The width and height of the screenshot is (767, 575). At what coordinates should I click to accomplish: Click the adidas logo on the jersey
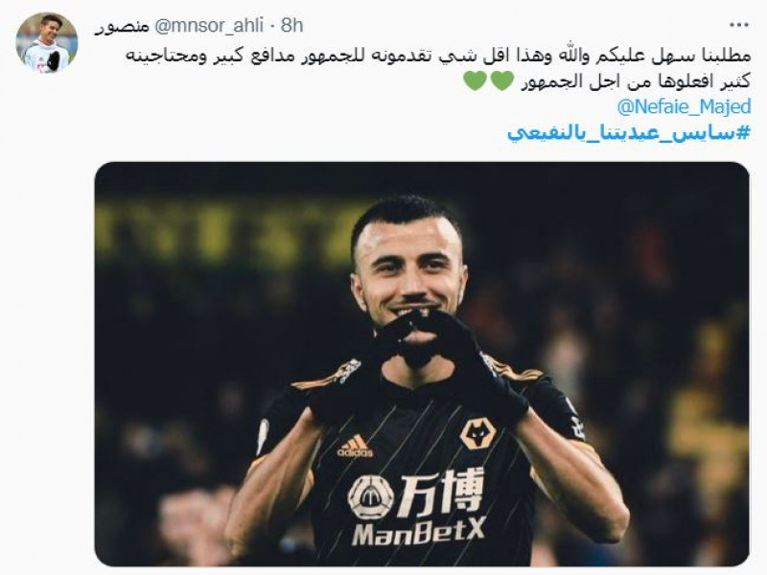pyautogui.click(x=356, y=446)
